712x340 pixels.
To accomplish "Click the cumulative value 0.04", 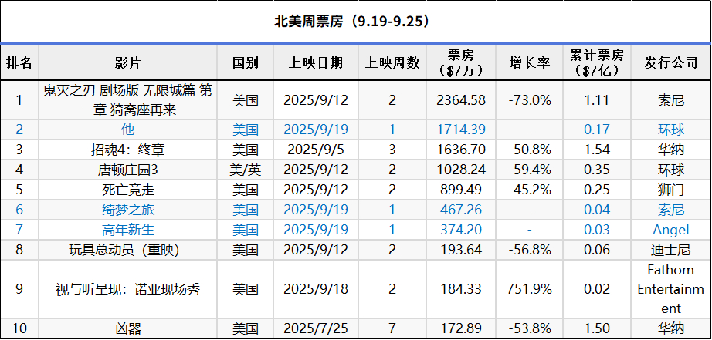I will 597,210.
